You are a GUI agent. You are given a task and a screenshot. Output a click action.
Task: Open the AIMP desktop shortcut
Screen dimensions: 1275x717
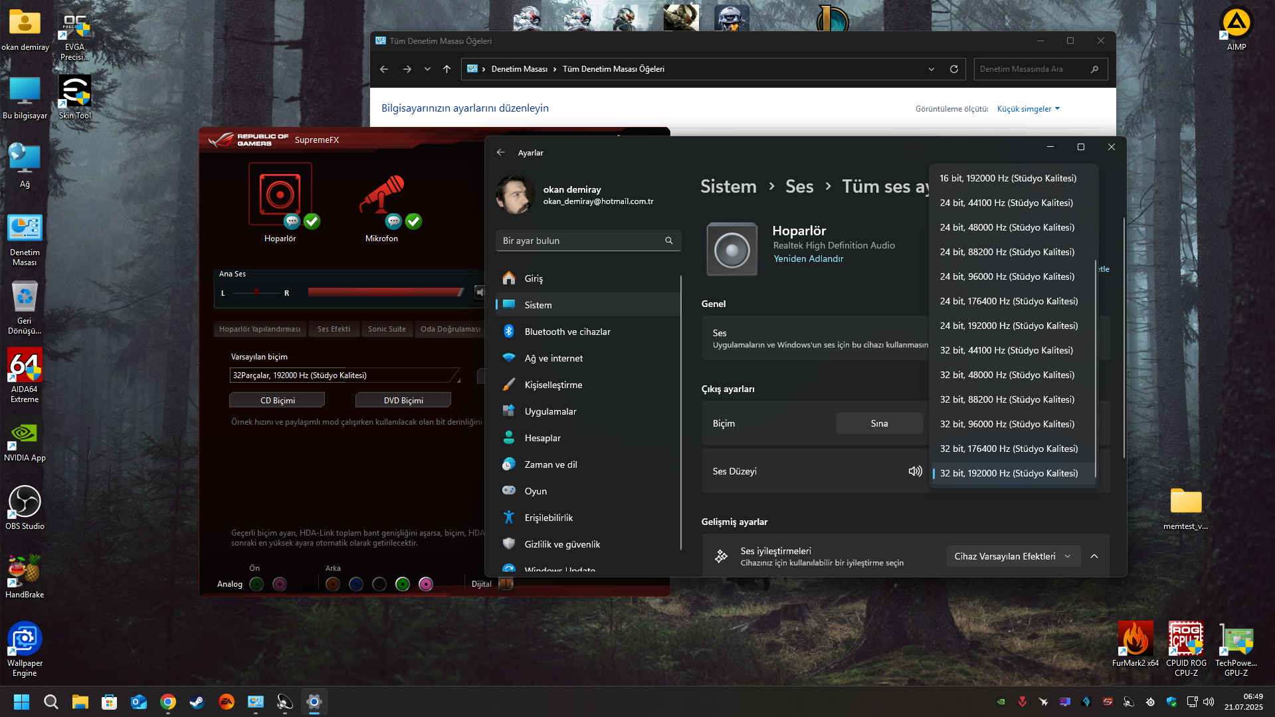(x=1236, y=29)
